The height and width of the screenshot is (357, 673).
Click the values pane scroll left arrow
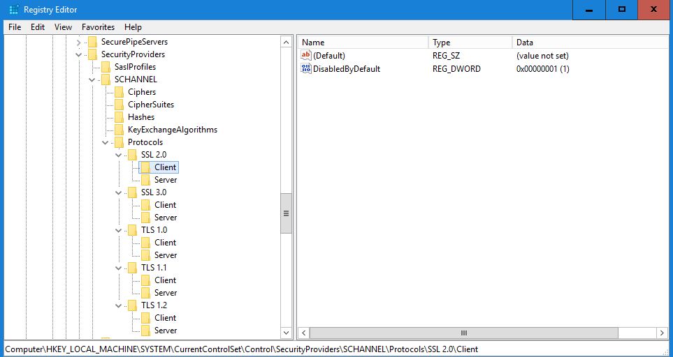click(x=304, y=333)
